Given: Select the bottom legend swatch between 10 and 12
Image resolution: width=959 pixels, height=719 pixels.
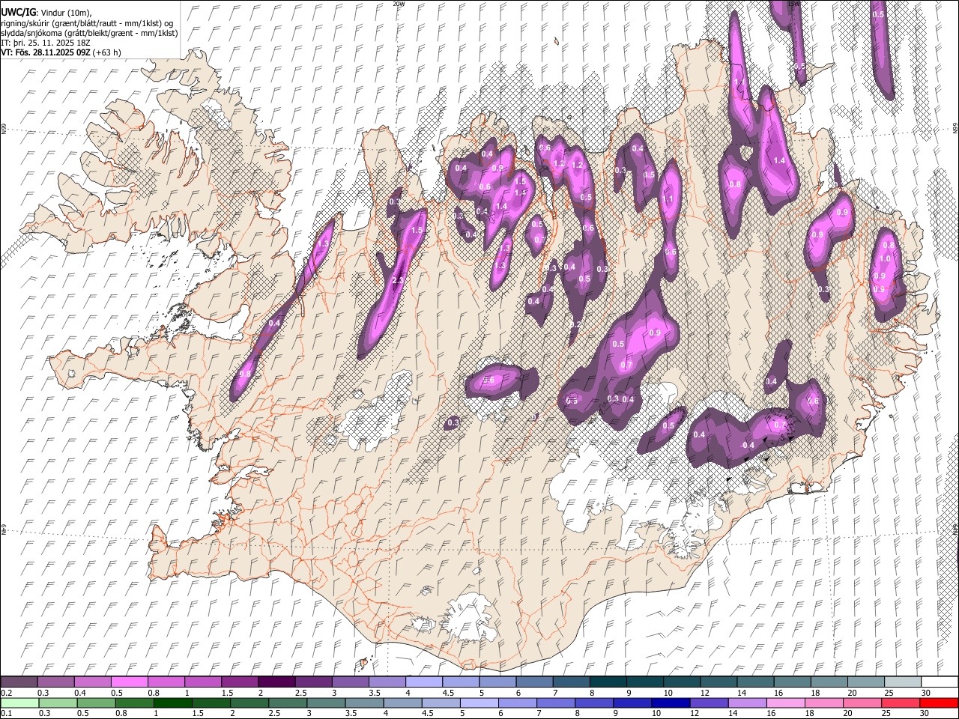Looking at the screenshot, I should [x=671, y=703].
